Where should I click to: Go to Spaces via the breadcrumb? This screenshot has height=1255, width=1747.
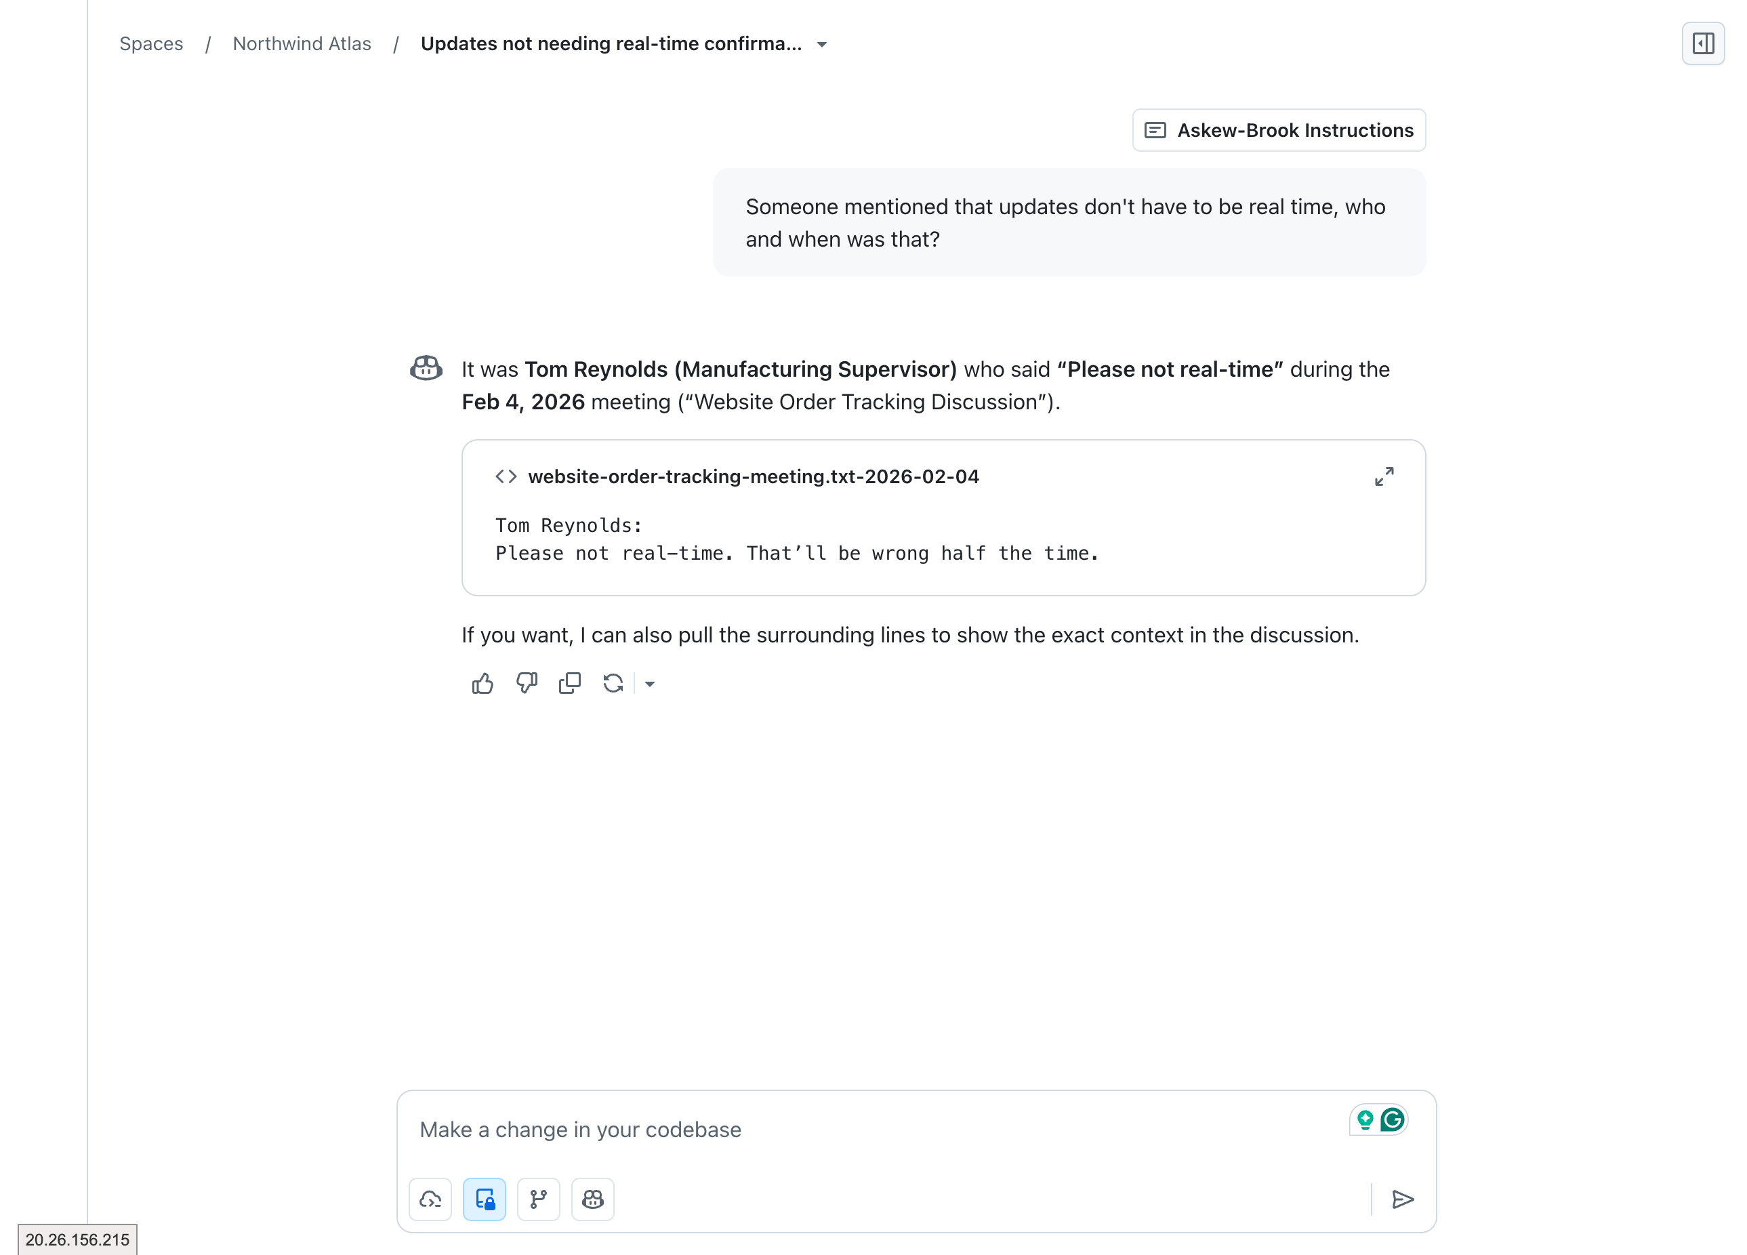(151, 44)
